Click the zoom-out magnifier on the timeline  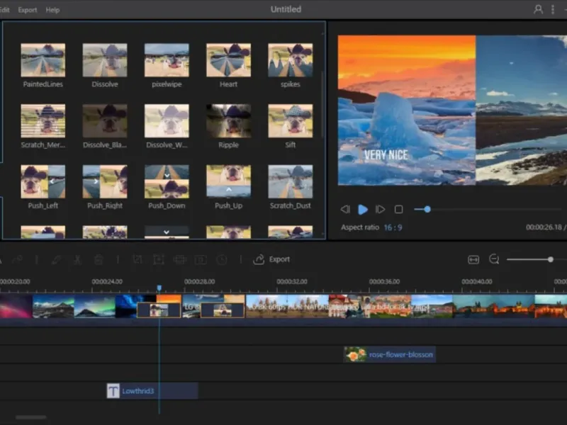(494, 260)
